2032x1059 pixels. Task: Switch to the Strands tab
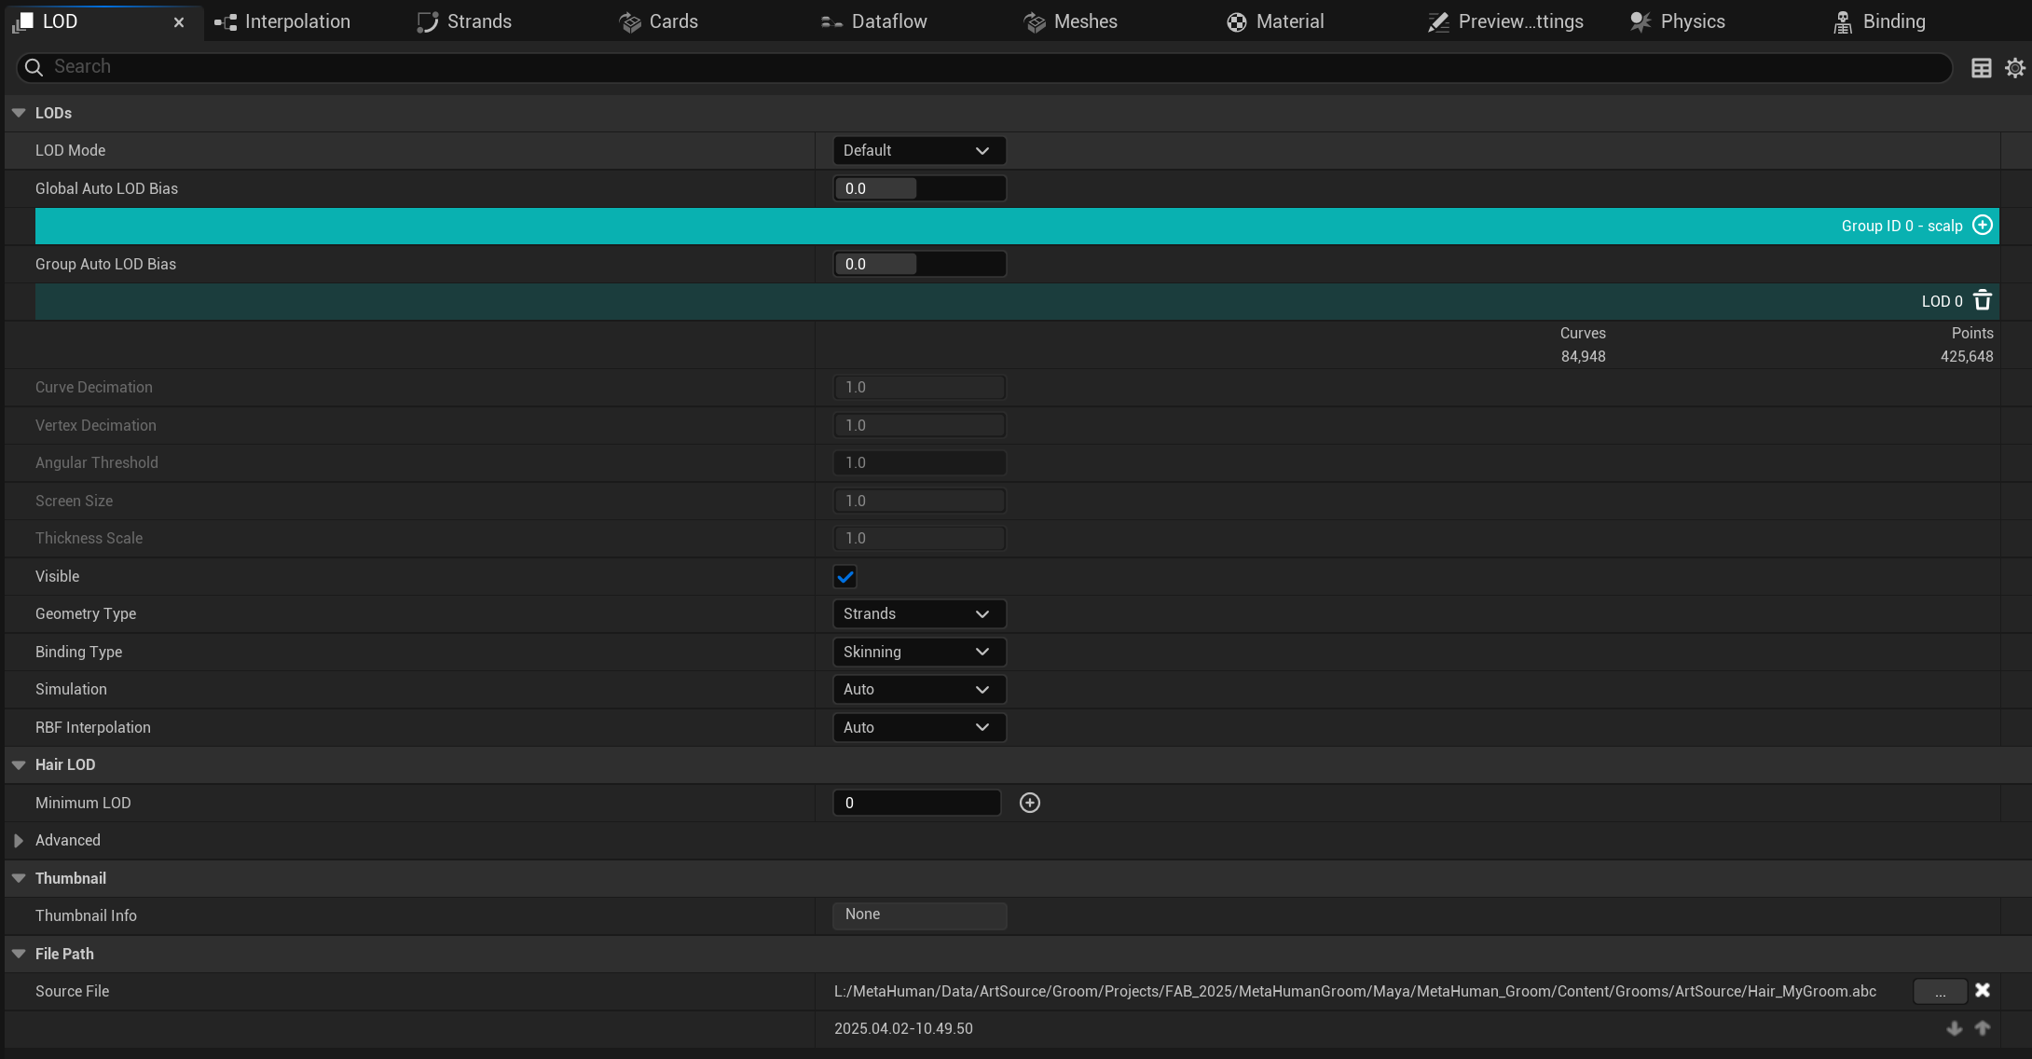pos(464,22)
